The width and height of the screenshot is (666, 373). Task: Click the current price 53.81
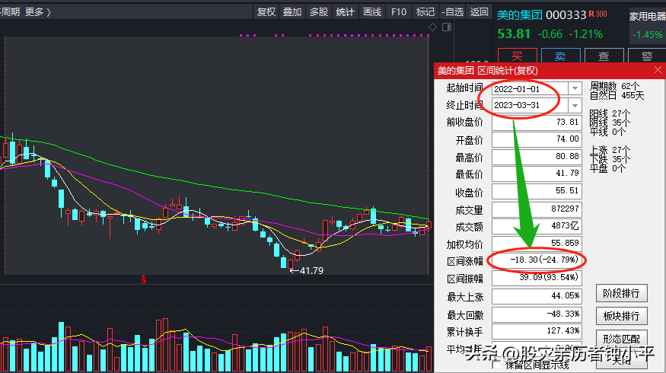(514, 34)
